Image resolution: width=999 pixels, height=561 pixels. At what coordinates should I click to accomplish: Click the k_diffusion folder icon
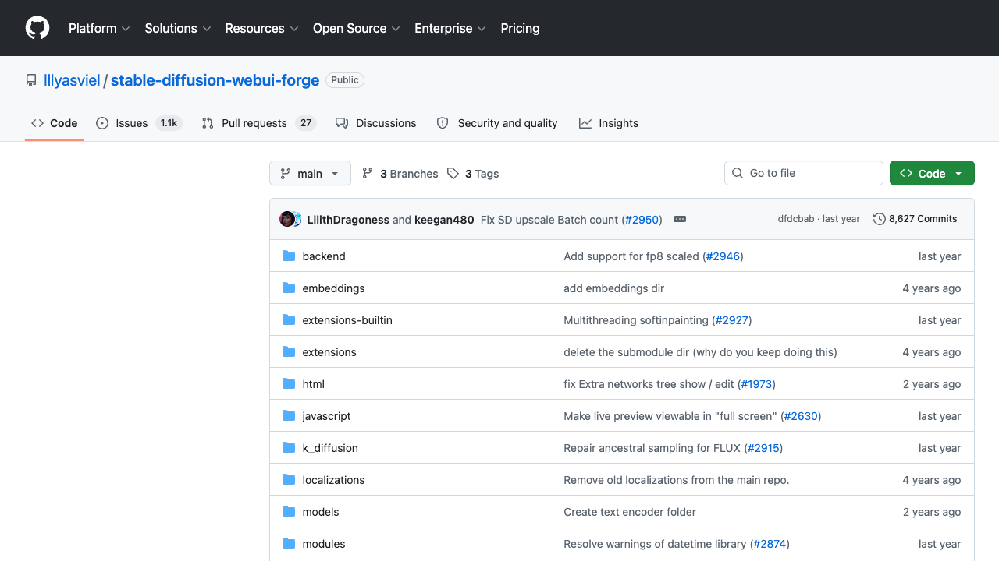pos(289,447)
